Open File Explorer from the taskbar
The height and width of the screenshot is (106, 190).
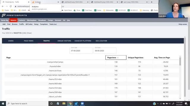coord(64,103)
